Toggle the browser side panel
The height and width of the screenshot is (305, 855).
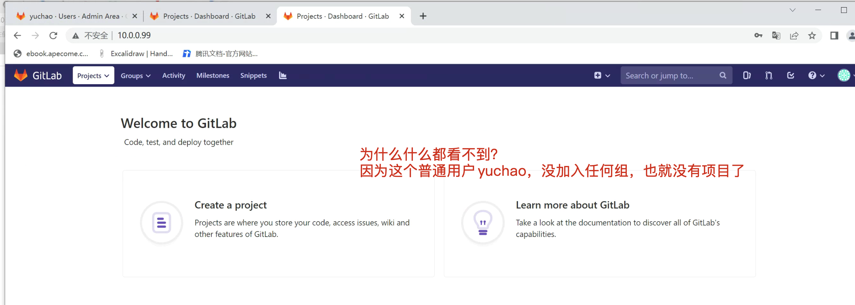click(834, 35)
